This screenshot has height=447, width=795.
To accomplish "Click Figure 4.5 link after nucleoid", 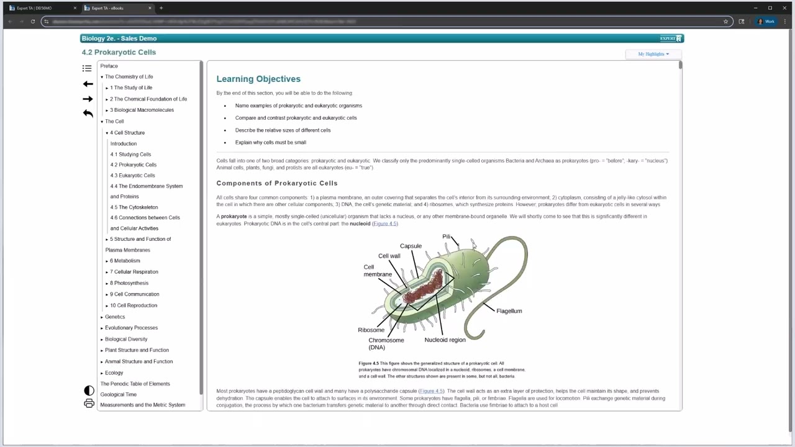I will tap(385, 223).
